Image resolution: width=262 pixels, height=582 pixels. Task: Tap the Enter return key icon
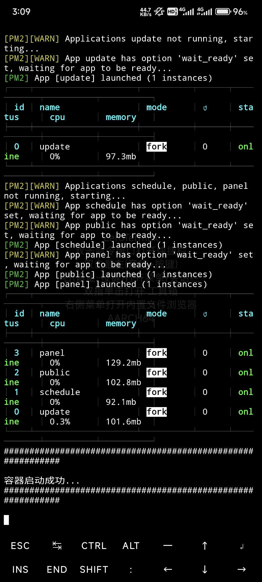[x=242, y=547]
